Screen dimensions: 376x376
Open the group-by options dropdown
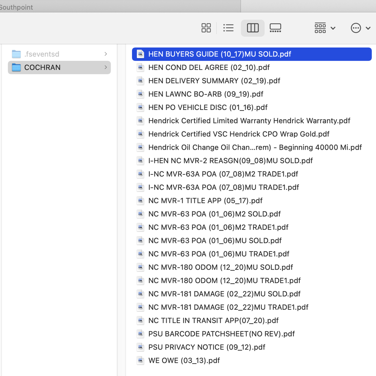pyautogui.click(x=325, y=28)
